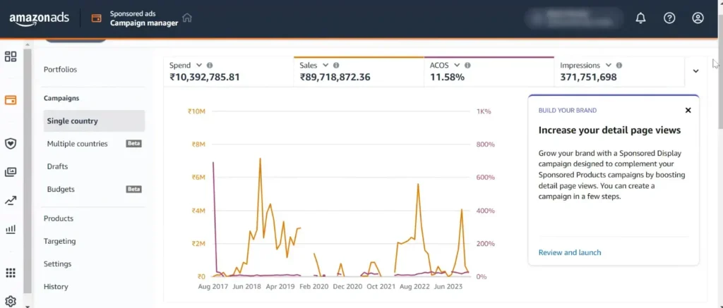Select Single country under Campaigns

72,121
